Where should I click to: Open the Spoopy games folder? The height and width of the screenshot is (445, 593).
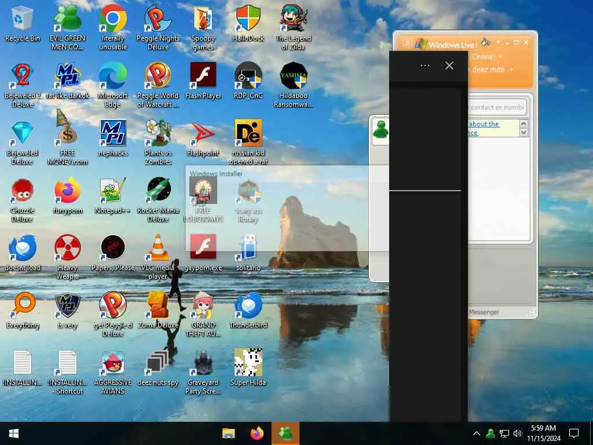(203, 27)
